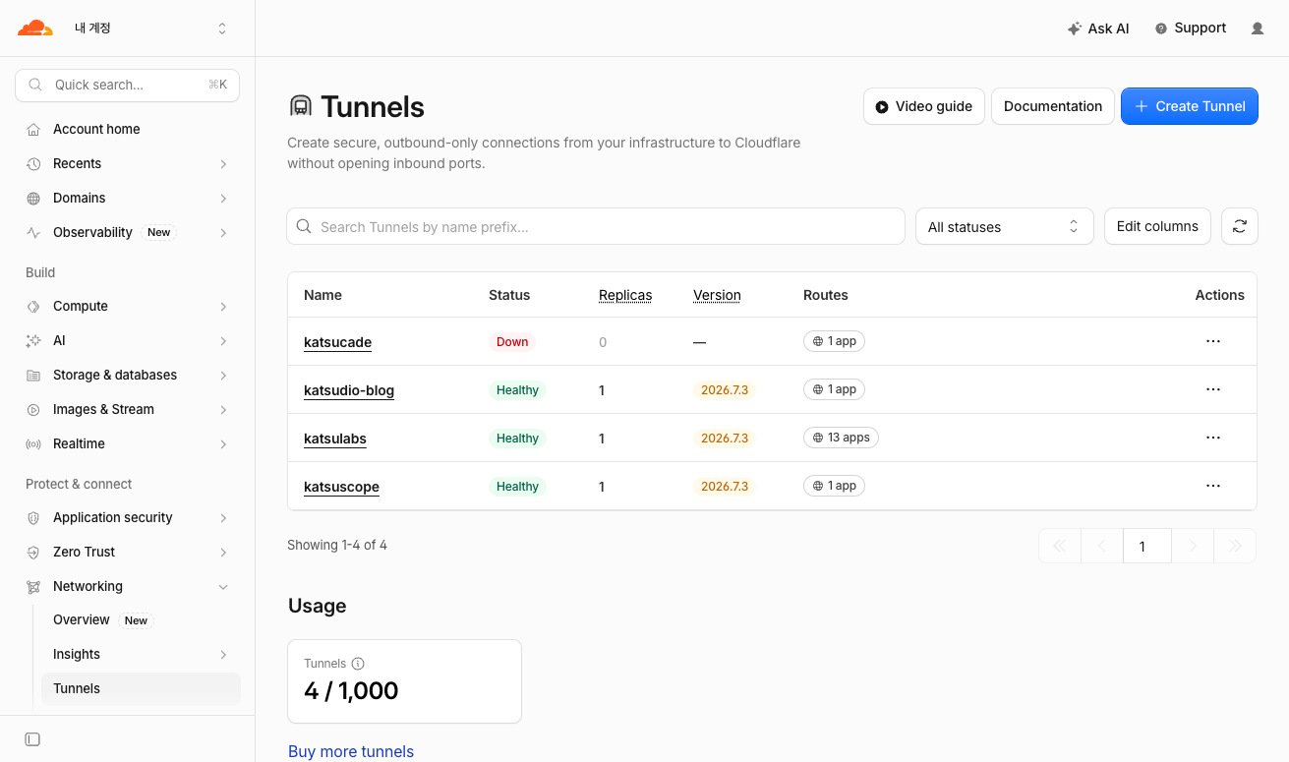Click the Ask AI sparkle button
1289x762 pixels.
point(1098,29)
